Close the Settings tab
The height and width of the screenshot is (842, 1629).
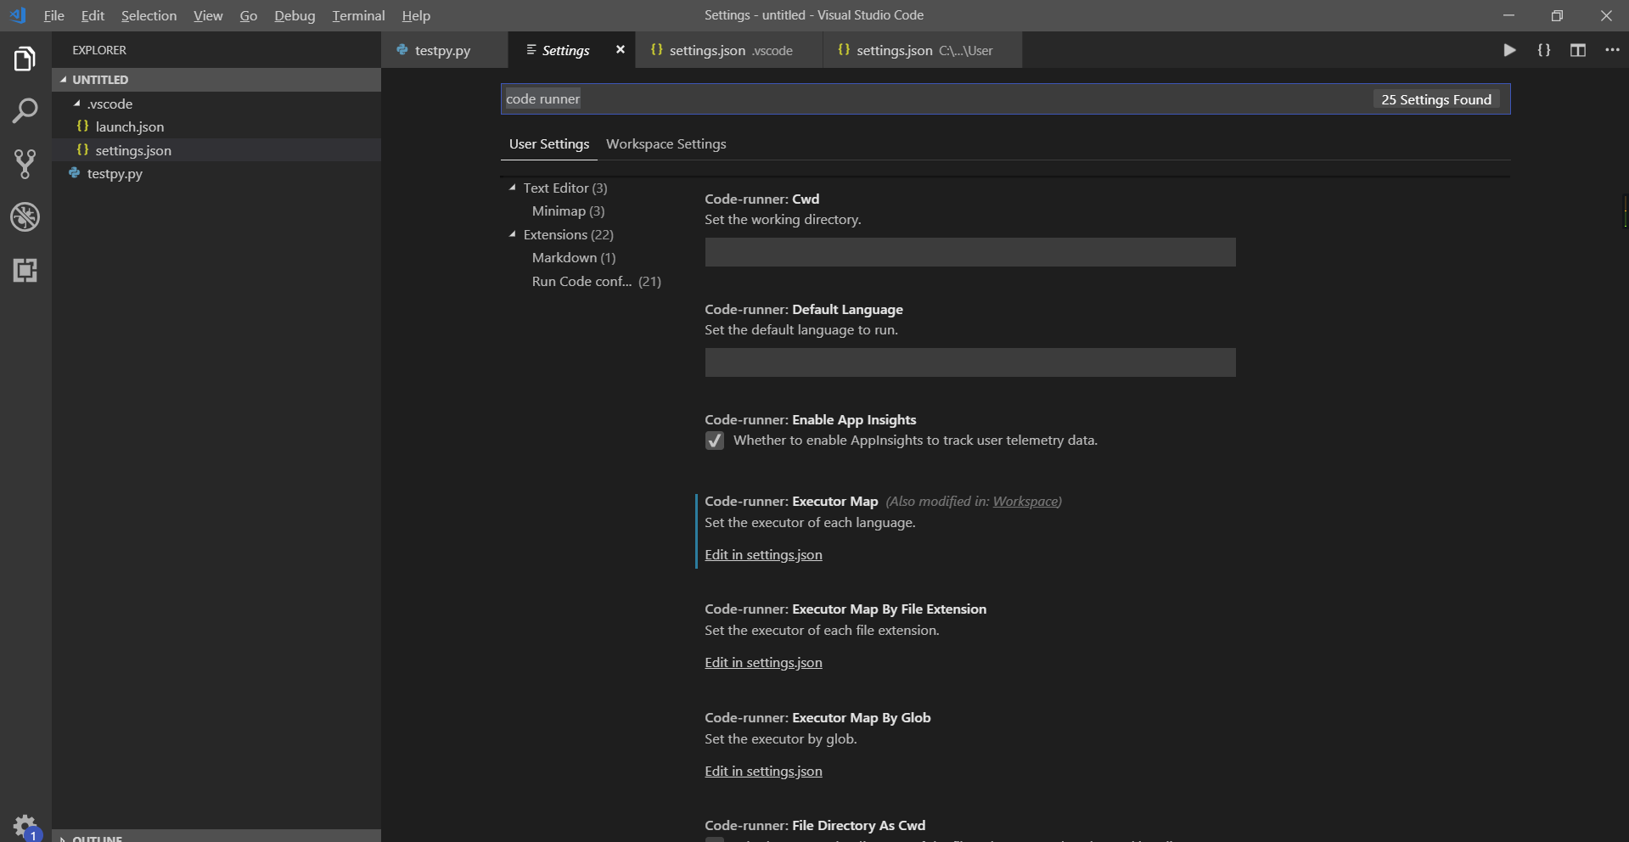[621, 50]
